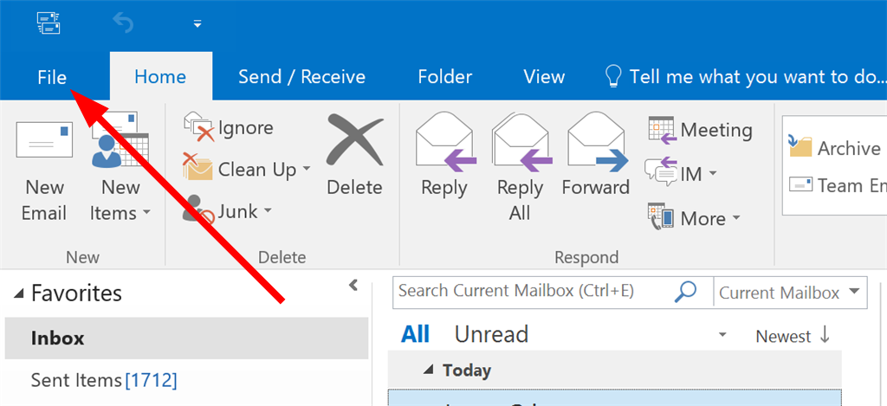Click the Meeting reply icon
The image size is (887, 406).
662,130
